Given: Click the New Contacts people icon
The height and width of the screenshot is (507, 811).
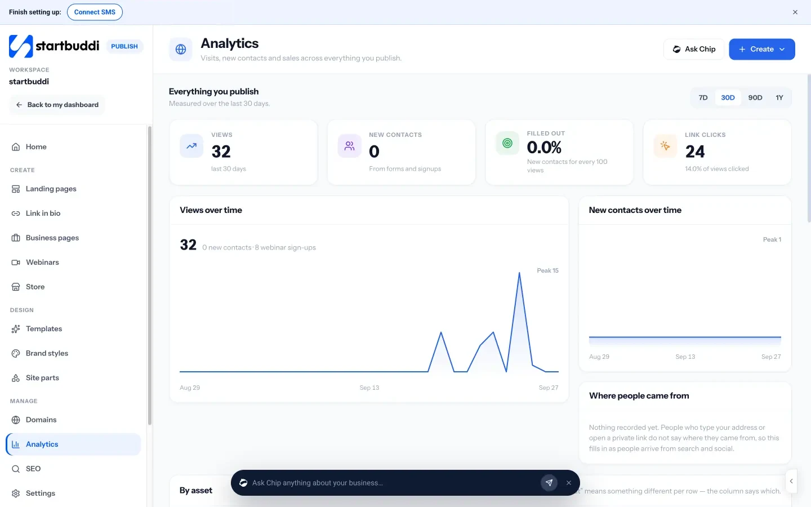Looking at the screenshot, I should 350,146.
